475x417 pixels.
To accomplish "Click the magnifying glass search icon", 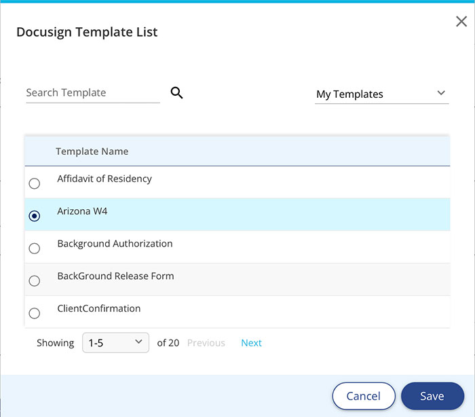I will pyautogui.click(x=176, y=92).
